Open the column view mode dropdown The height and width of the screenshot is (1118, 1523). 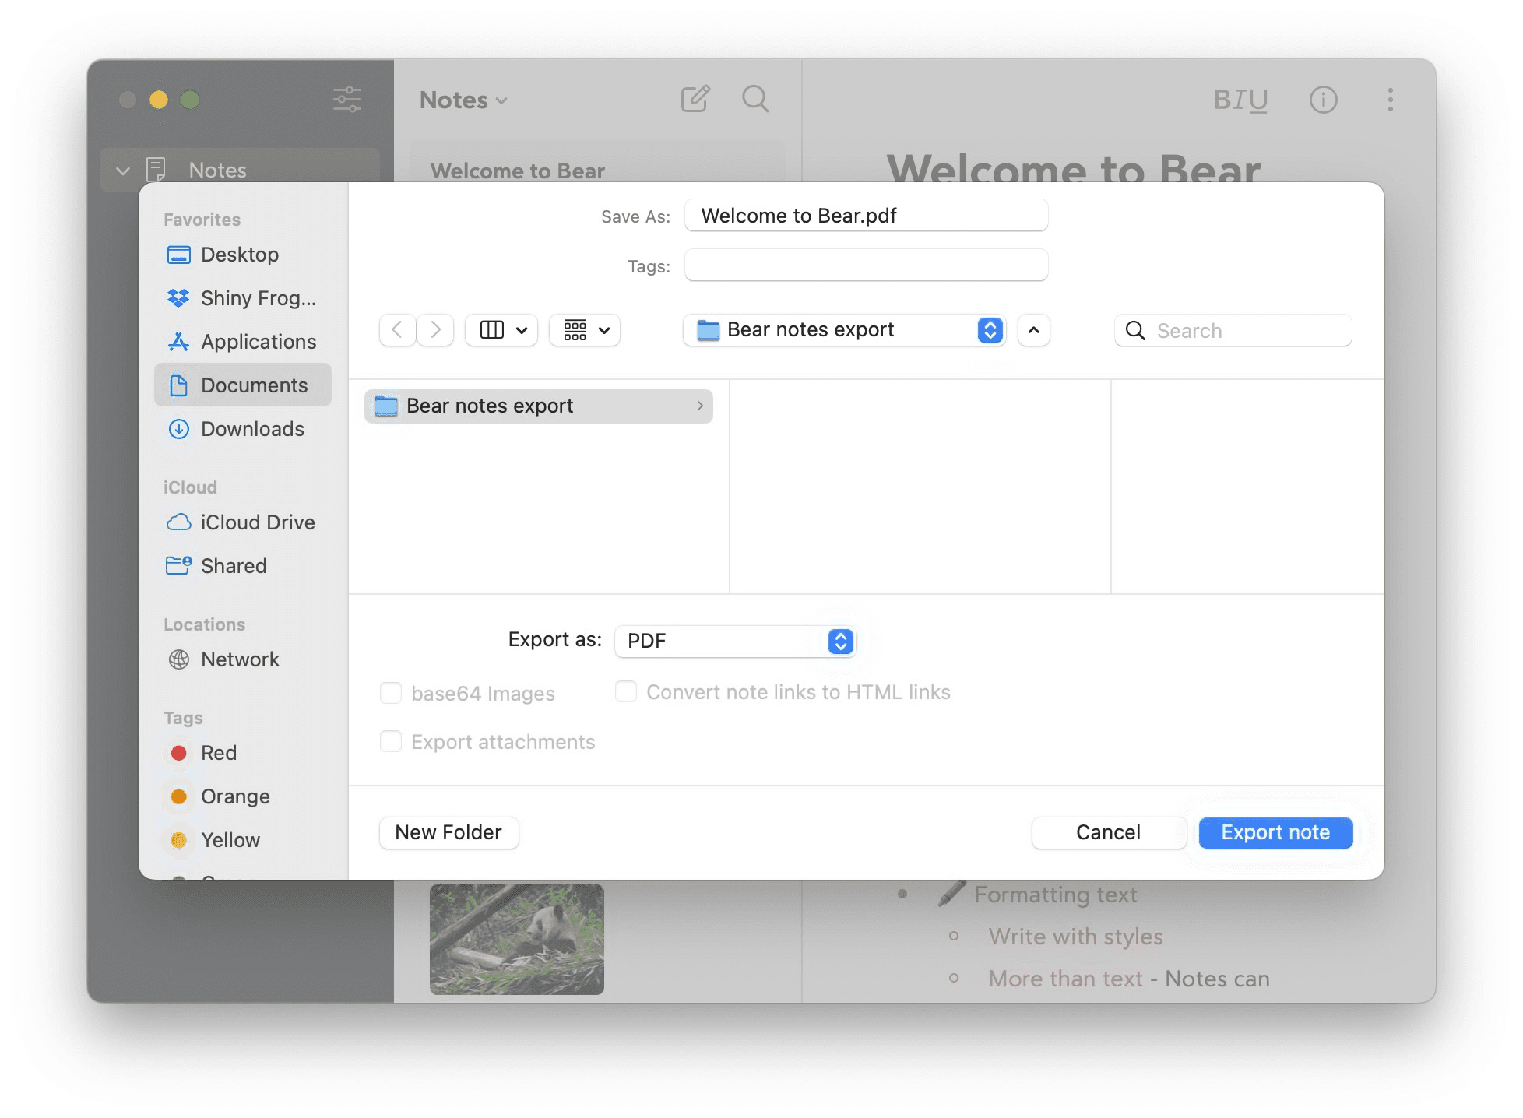502,330
